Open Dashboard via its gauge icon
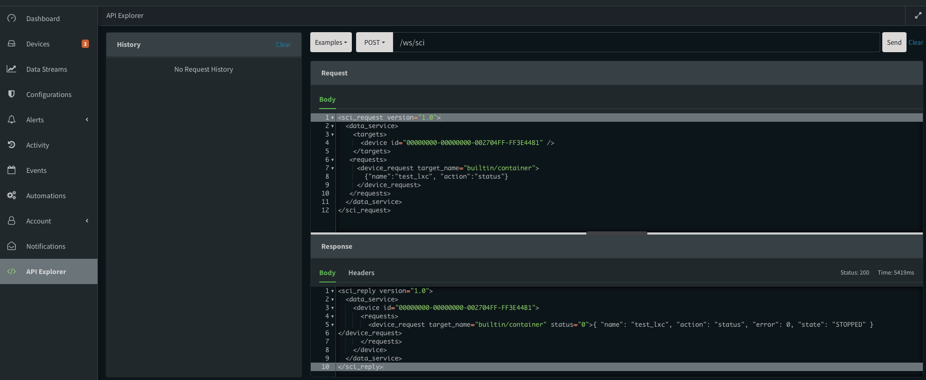 (12, 18)
